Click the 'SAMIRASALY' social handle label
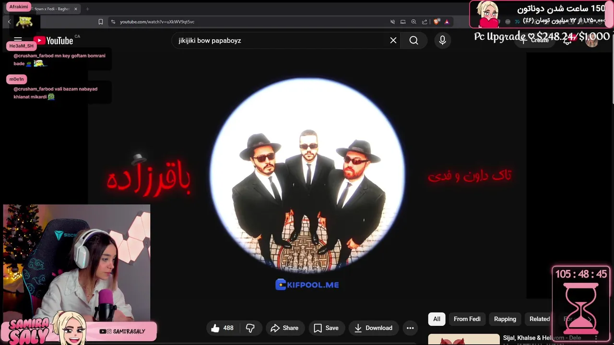 coord(130,331)
